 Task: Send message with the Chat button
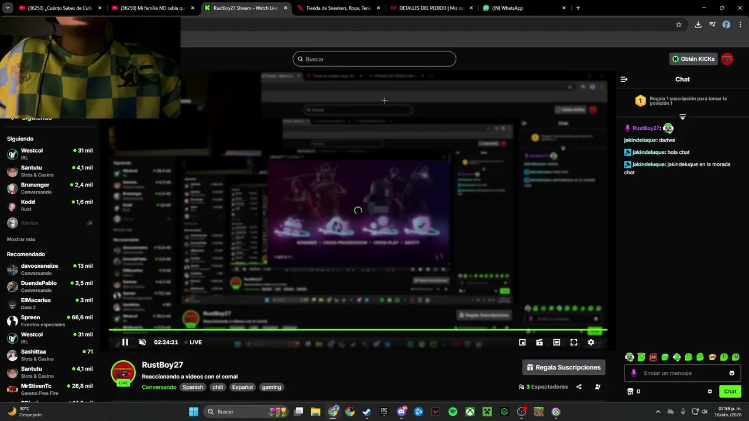tap(730, 391)
